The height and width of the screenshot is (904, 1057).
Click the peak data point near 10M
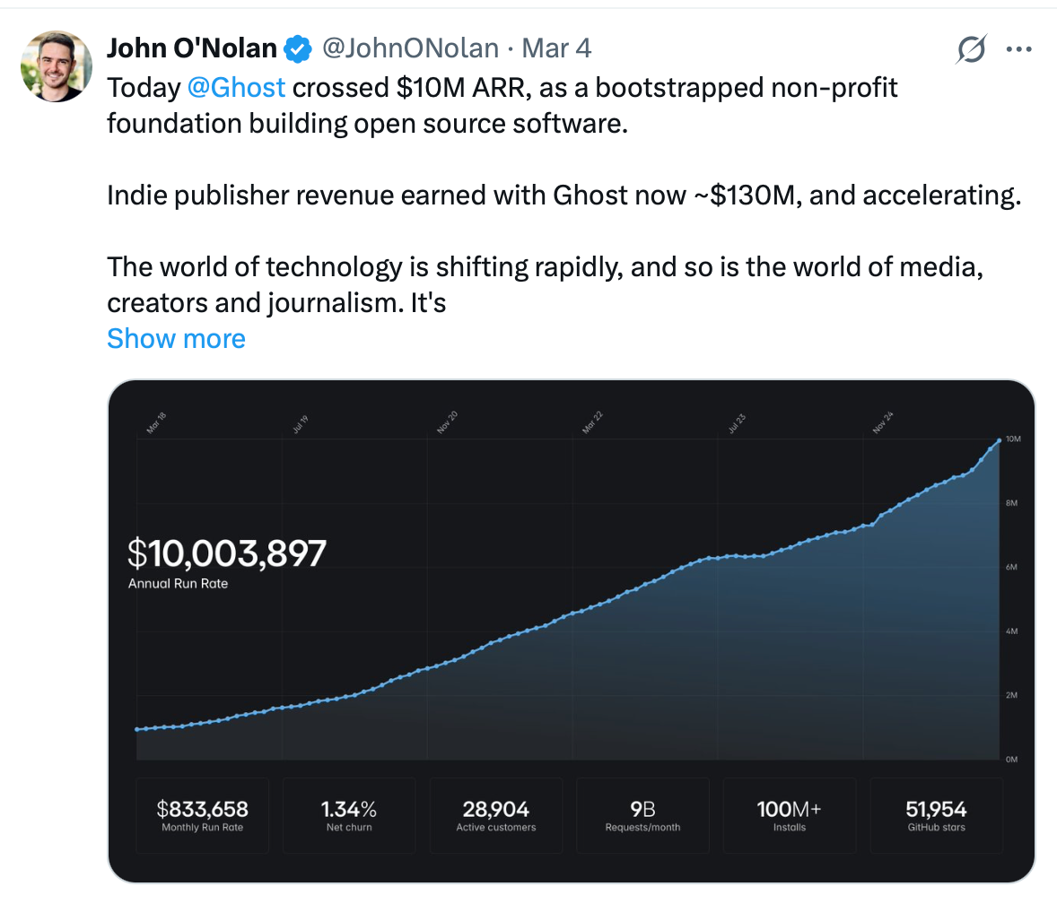click(x=998, y=440)
